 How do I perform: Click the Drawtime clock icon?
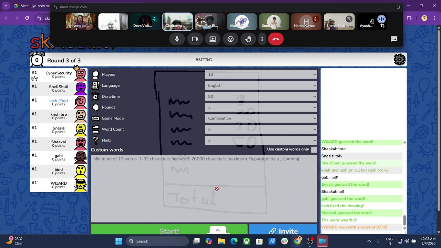[x=95, y=96]
